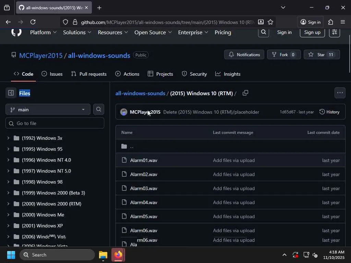This screenshot has height=263, width=351.
Task: Click the parent directory folder row
Action: tap(230, 146)
